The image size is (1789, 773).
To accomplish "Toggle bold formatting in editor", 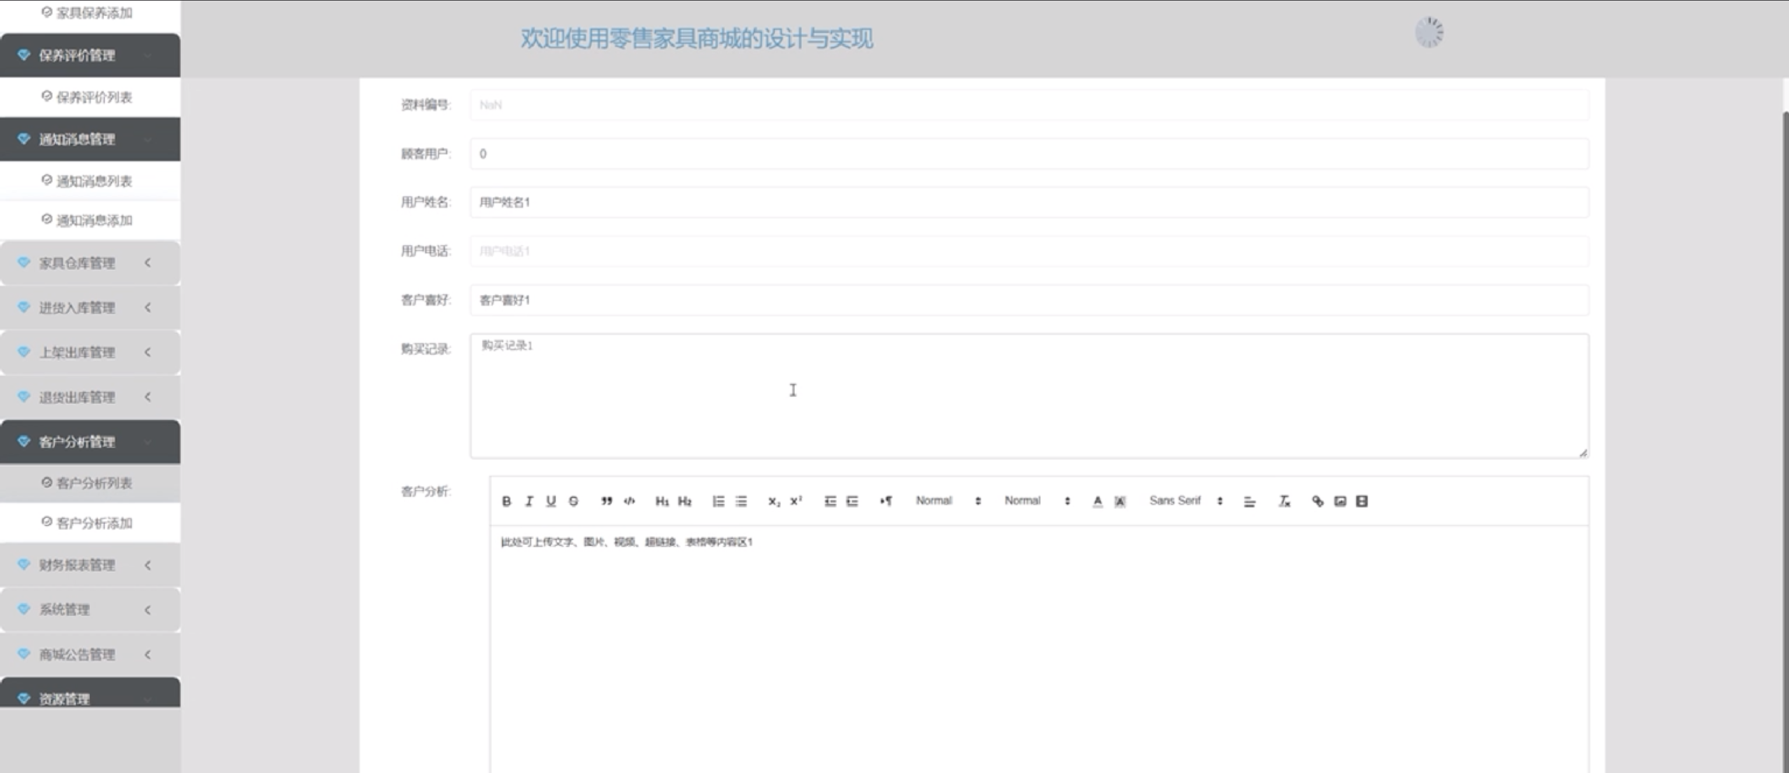I will pyautogui.click(x=506, y=501).
